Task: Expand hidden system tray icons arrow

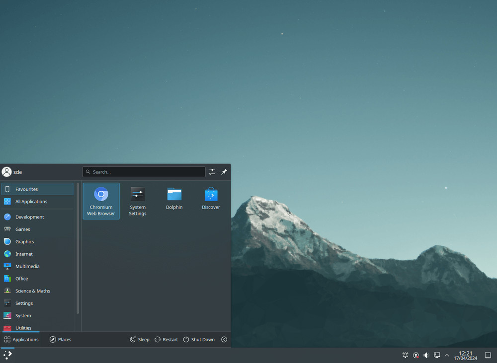Action: click(x=447, y=355)
